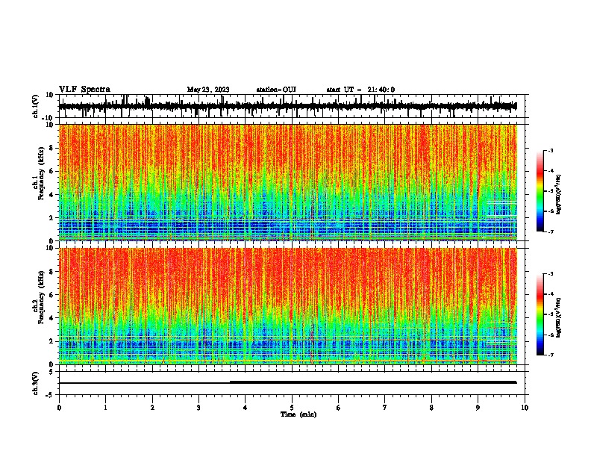
Task: Click the '7' tick on time axis
Action: pyautogui.click(x=385, y=408)
